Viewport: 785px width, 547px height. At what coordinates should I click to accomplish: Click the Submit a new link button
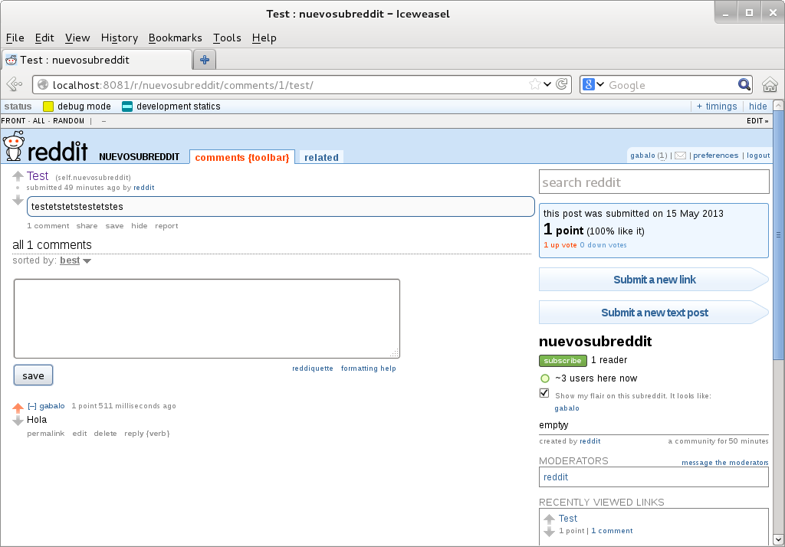(x=654, y=280)
